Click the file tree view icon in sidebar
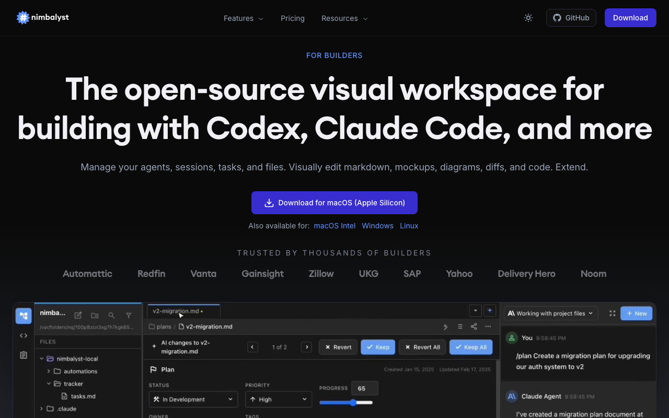This screenshot has width=669, height=418. pyautogui.click(x=24, y=316)
